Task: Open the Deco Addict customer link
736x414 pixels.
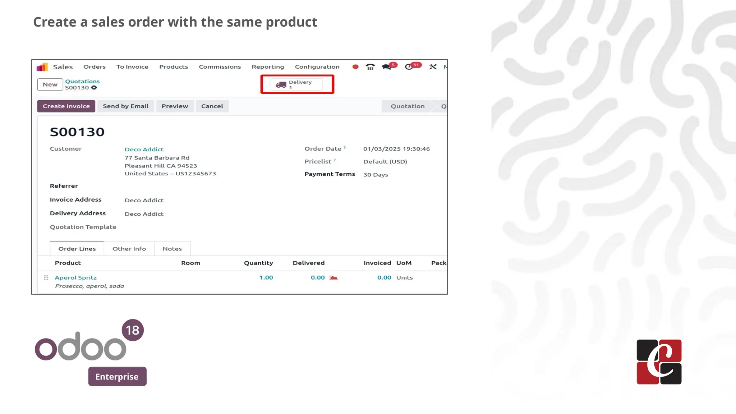Action: click(144, 149)
